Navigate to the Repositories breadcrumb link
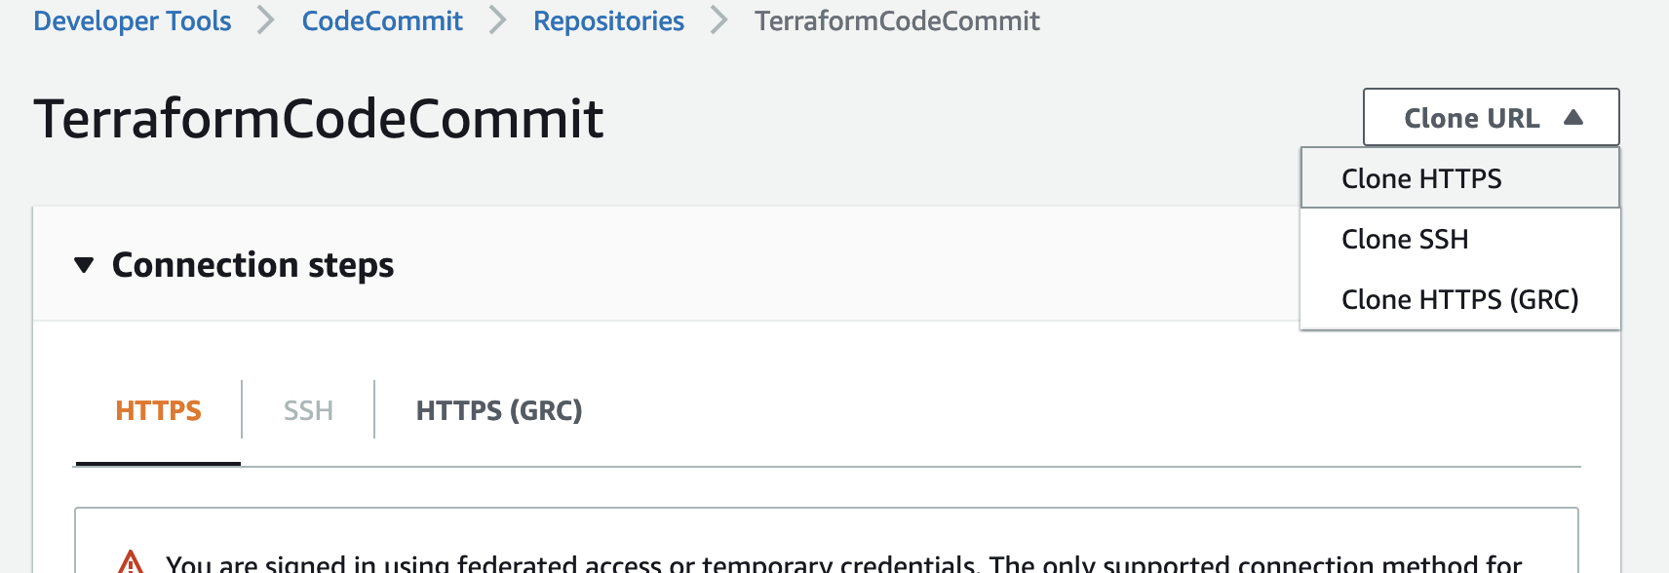 coord(608,20)
